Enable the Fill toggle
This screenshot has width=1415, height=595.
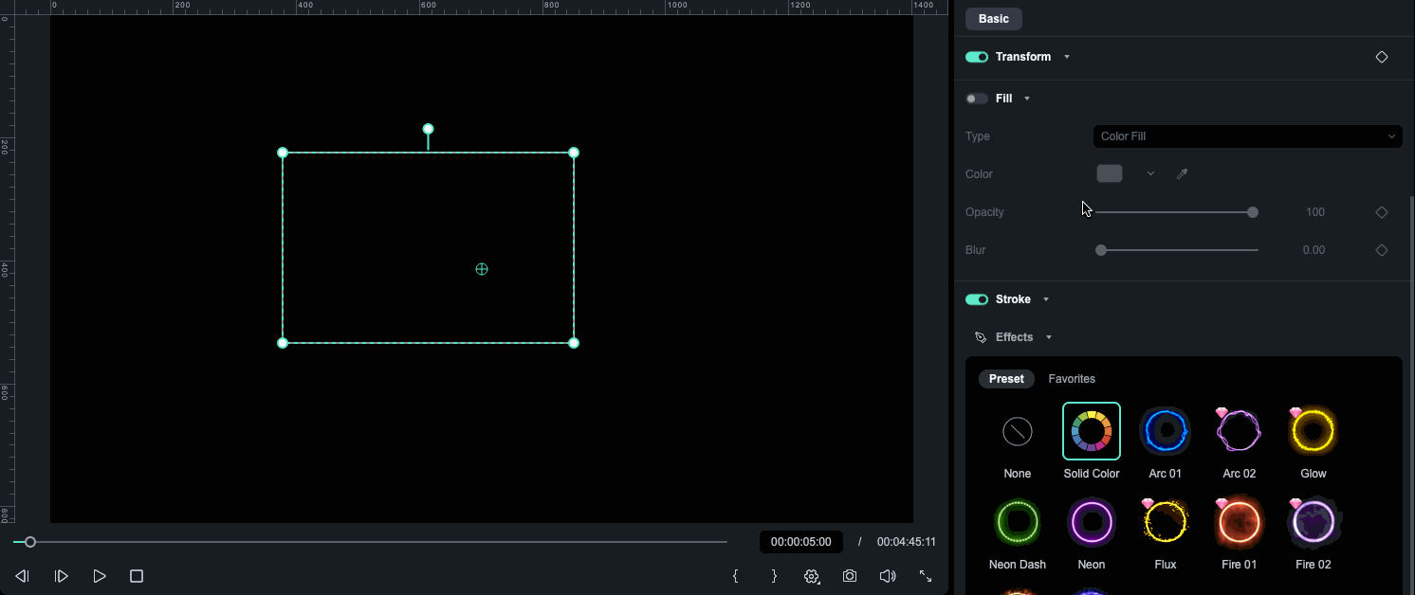[x=977, y=98]
